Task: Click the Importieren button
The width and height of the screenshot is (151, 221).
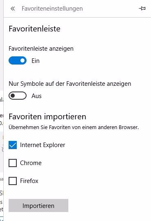Action: tap(38, 205)
